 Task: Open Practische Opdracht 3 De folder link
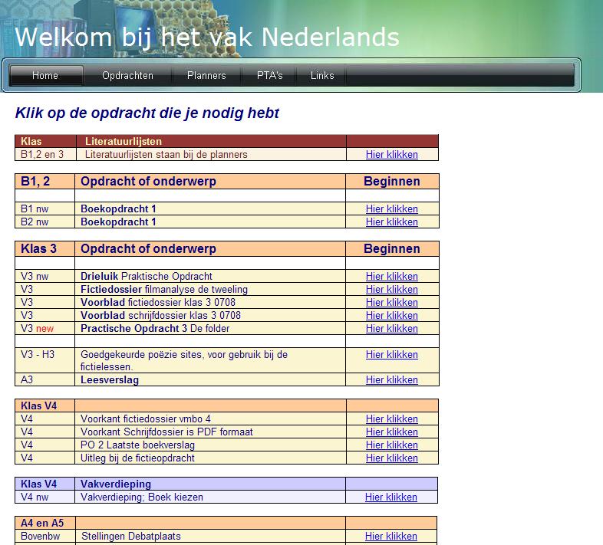(x=391, y=329)
